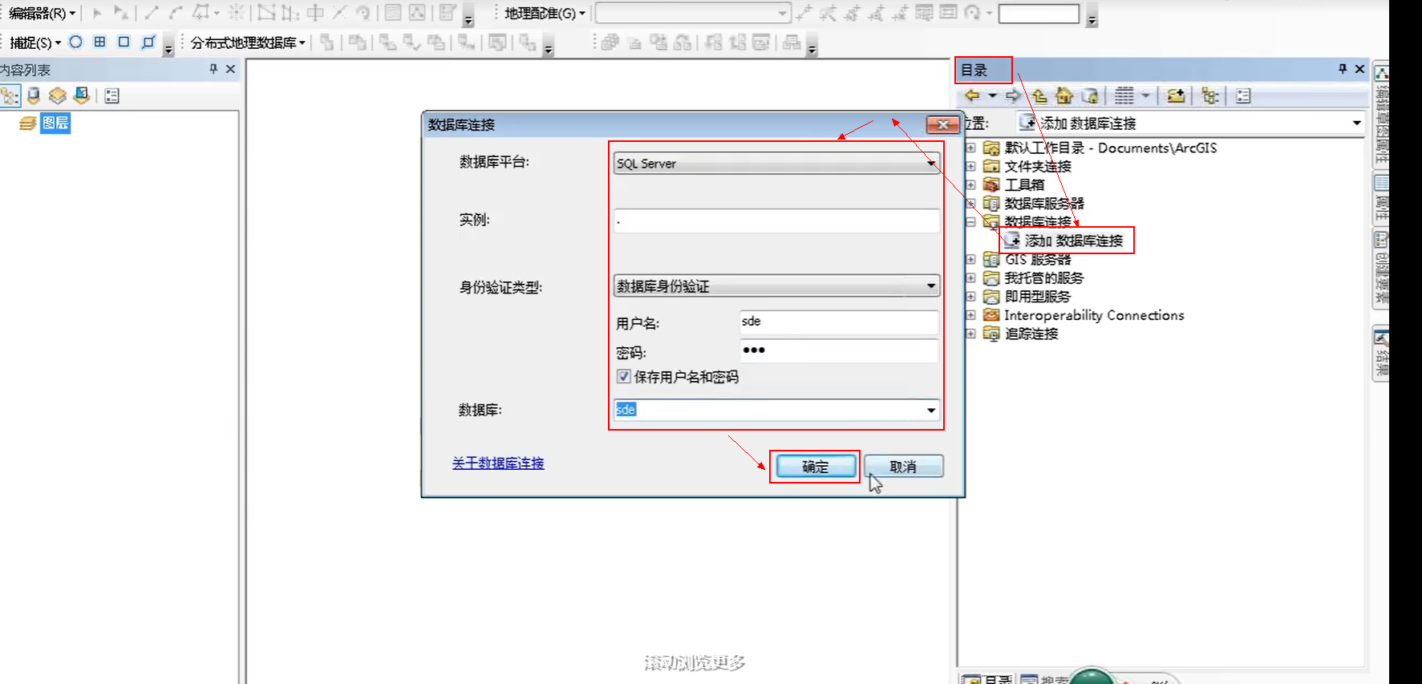The width and height of the screenshot is (1422, 684).
Task: Expand the 工具箱 tree node
Action: [x=970, y=184]
